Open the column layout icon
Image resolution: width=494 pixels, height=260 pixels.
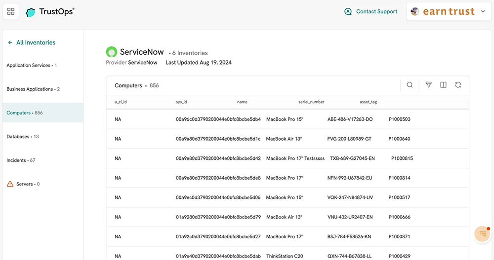443,85
